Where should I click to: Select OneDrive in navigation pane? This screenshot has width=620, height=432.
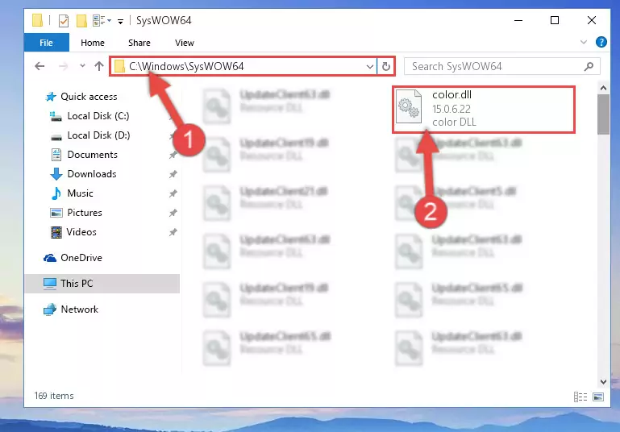(x=73, y=258)
